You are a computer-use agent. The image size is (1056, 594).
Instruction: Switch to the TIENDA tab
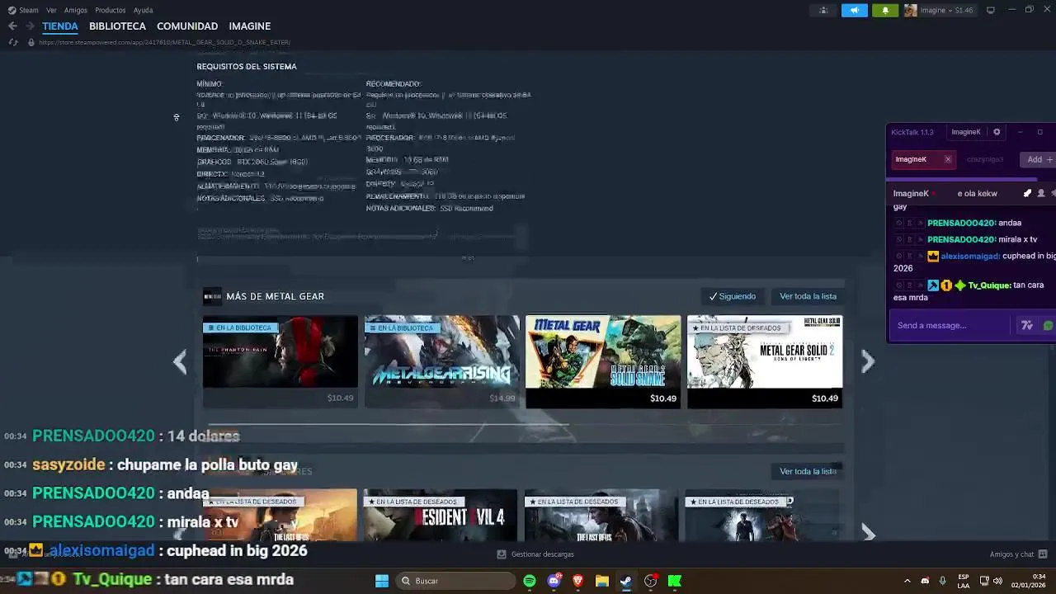click(x=60, y=26)
